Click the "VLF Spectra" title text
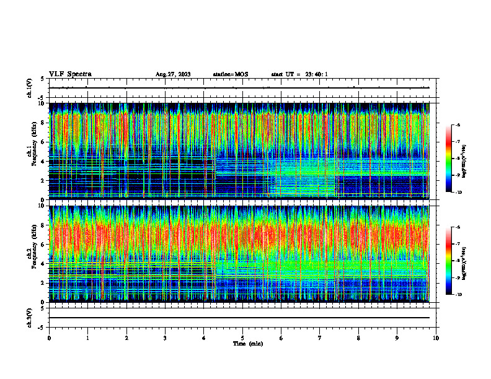 tap(70, 74)
